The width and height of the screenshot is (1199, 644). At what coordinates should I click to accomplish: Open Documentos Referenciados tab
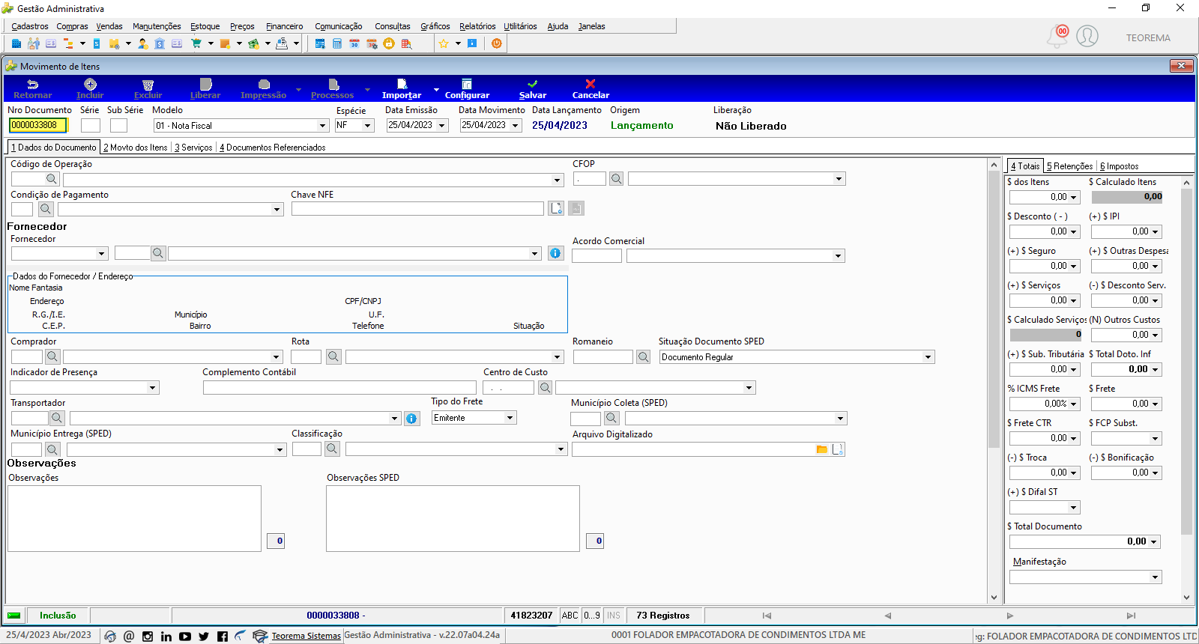273,148
